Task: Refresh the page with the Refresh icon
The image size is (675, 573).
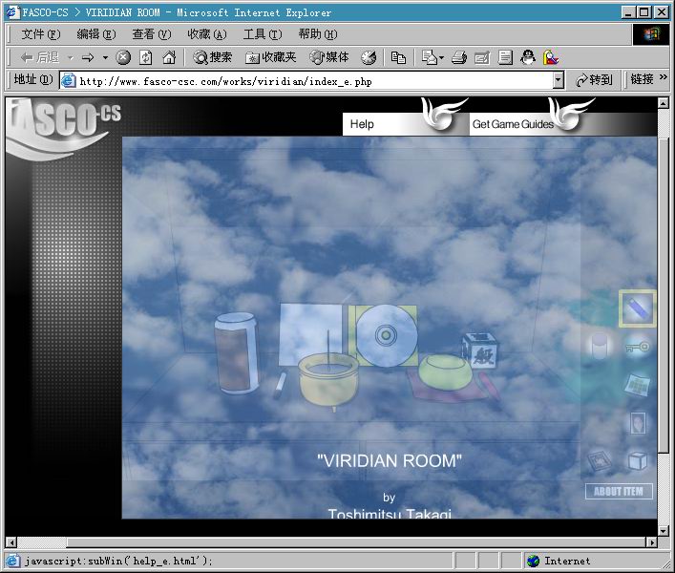Action: (x=146, y=57)
